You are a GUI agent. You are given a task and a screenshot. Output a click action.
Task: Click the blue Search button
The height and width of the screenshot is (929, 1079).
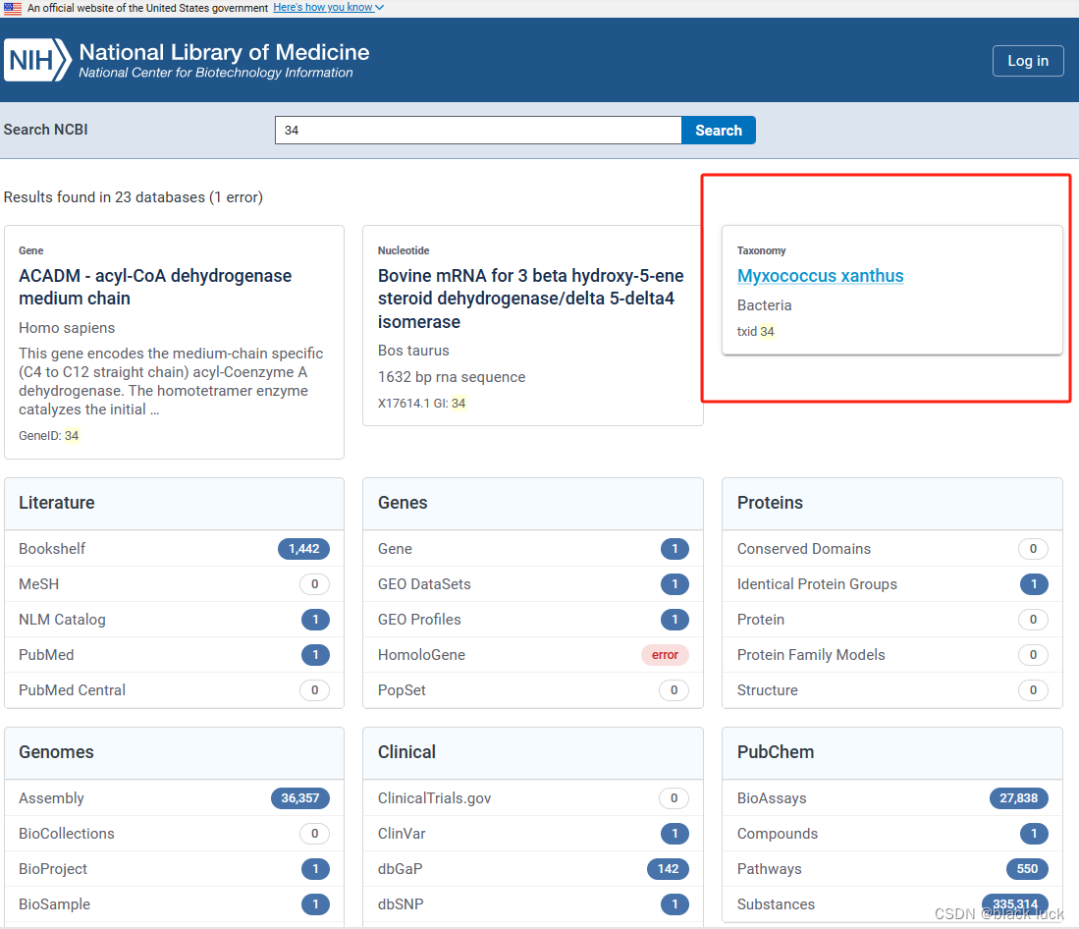(x=719, y=130)
